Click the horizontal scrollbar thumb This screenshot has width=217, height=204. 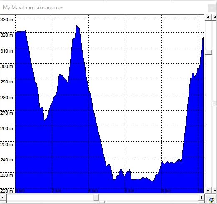point(96,197)
